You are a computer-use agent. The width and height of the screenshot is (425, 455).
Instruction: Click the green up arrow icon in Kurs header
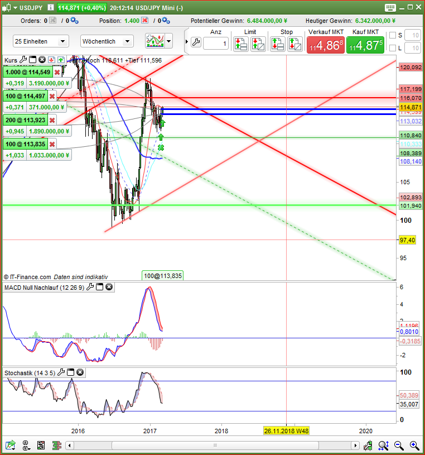[61, 60]
